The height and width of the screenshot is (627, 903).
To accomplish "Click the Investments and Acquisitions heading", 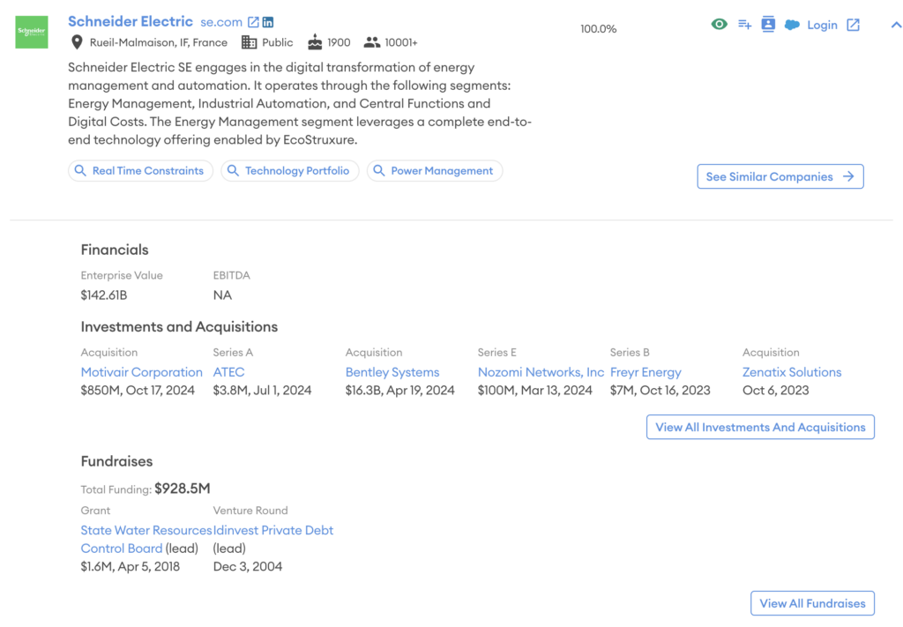I will point(179,327).
